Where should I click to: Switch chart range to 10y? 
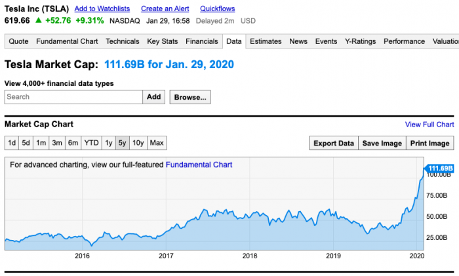point(138,143)
